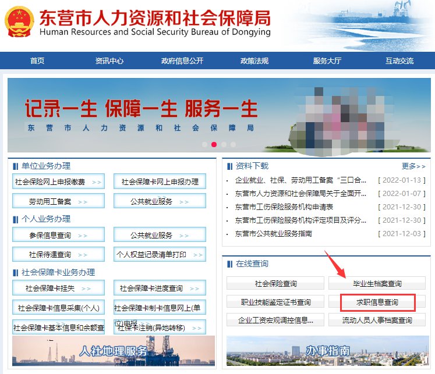Open 个人权益记录清单打印 service
Viewport: 435px width, 374px height.
[x=160, y=254]
